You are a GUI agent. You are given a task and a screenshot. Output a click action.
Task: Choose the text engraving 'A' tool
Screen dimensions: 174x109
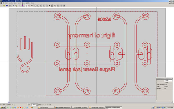[x=49, y=6]
